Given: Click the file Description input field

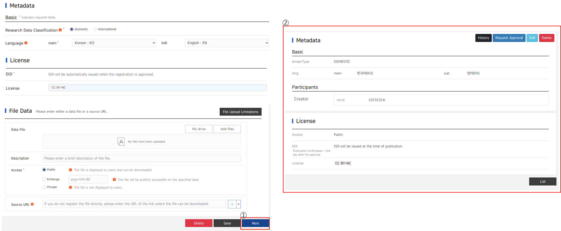Looking at the screenshot, I should [141, 158].
